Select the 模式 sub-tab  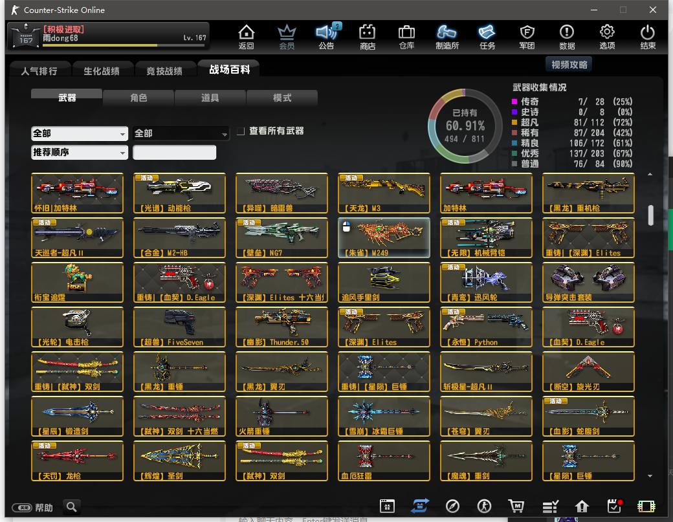coord(282,98)
